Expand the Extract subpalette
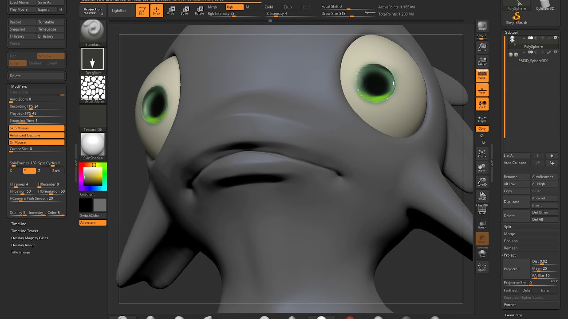The height and width of the screenshot is (319, 568). [x=510, y=305]
